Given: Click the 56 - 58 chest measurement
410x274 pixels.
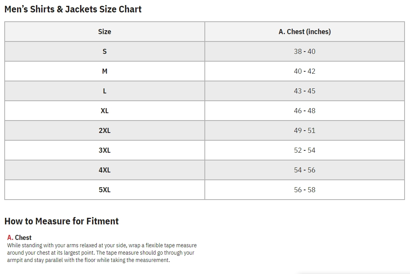Looking at the screenshot, I should coord(305,190).
